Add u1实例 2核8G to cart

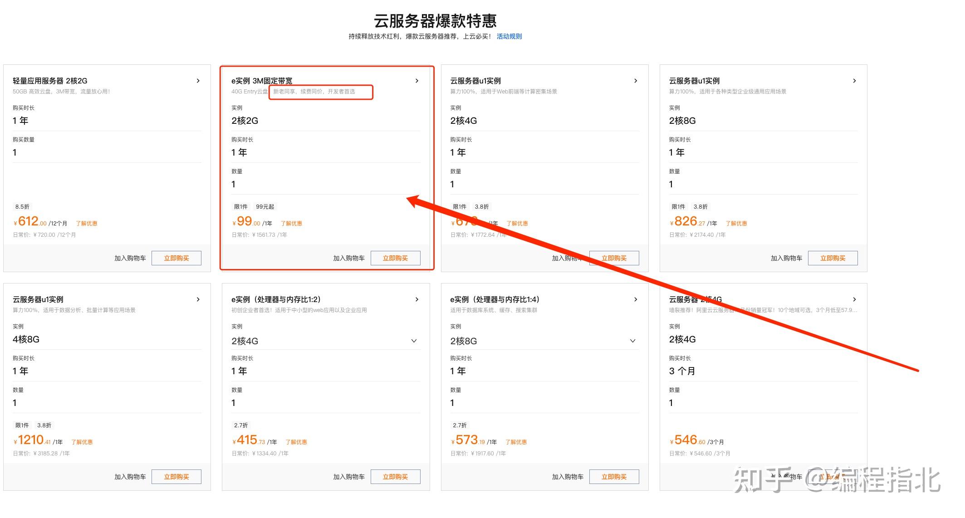click(786, 258)
